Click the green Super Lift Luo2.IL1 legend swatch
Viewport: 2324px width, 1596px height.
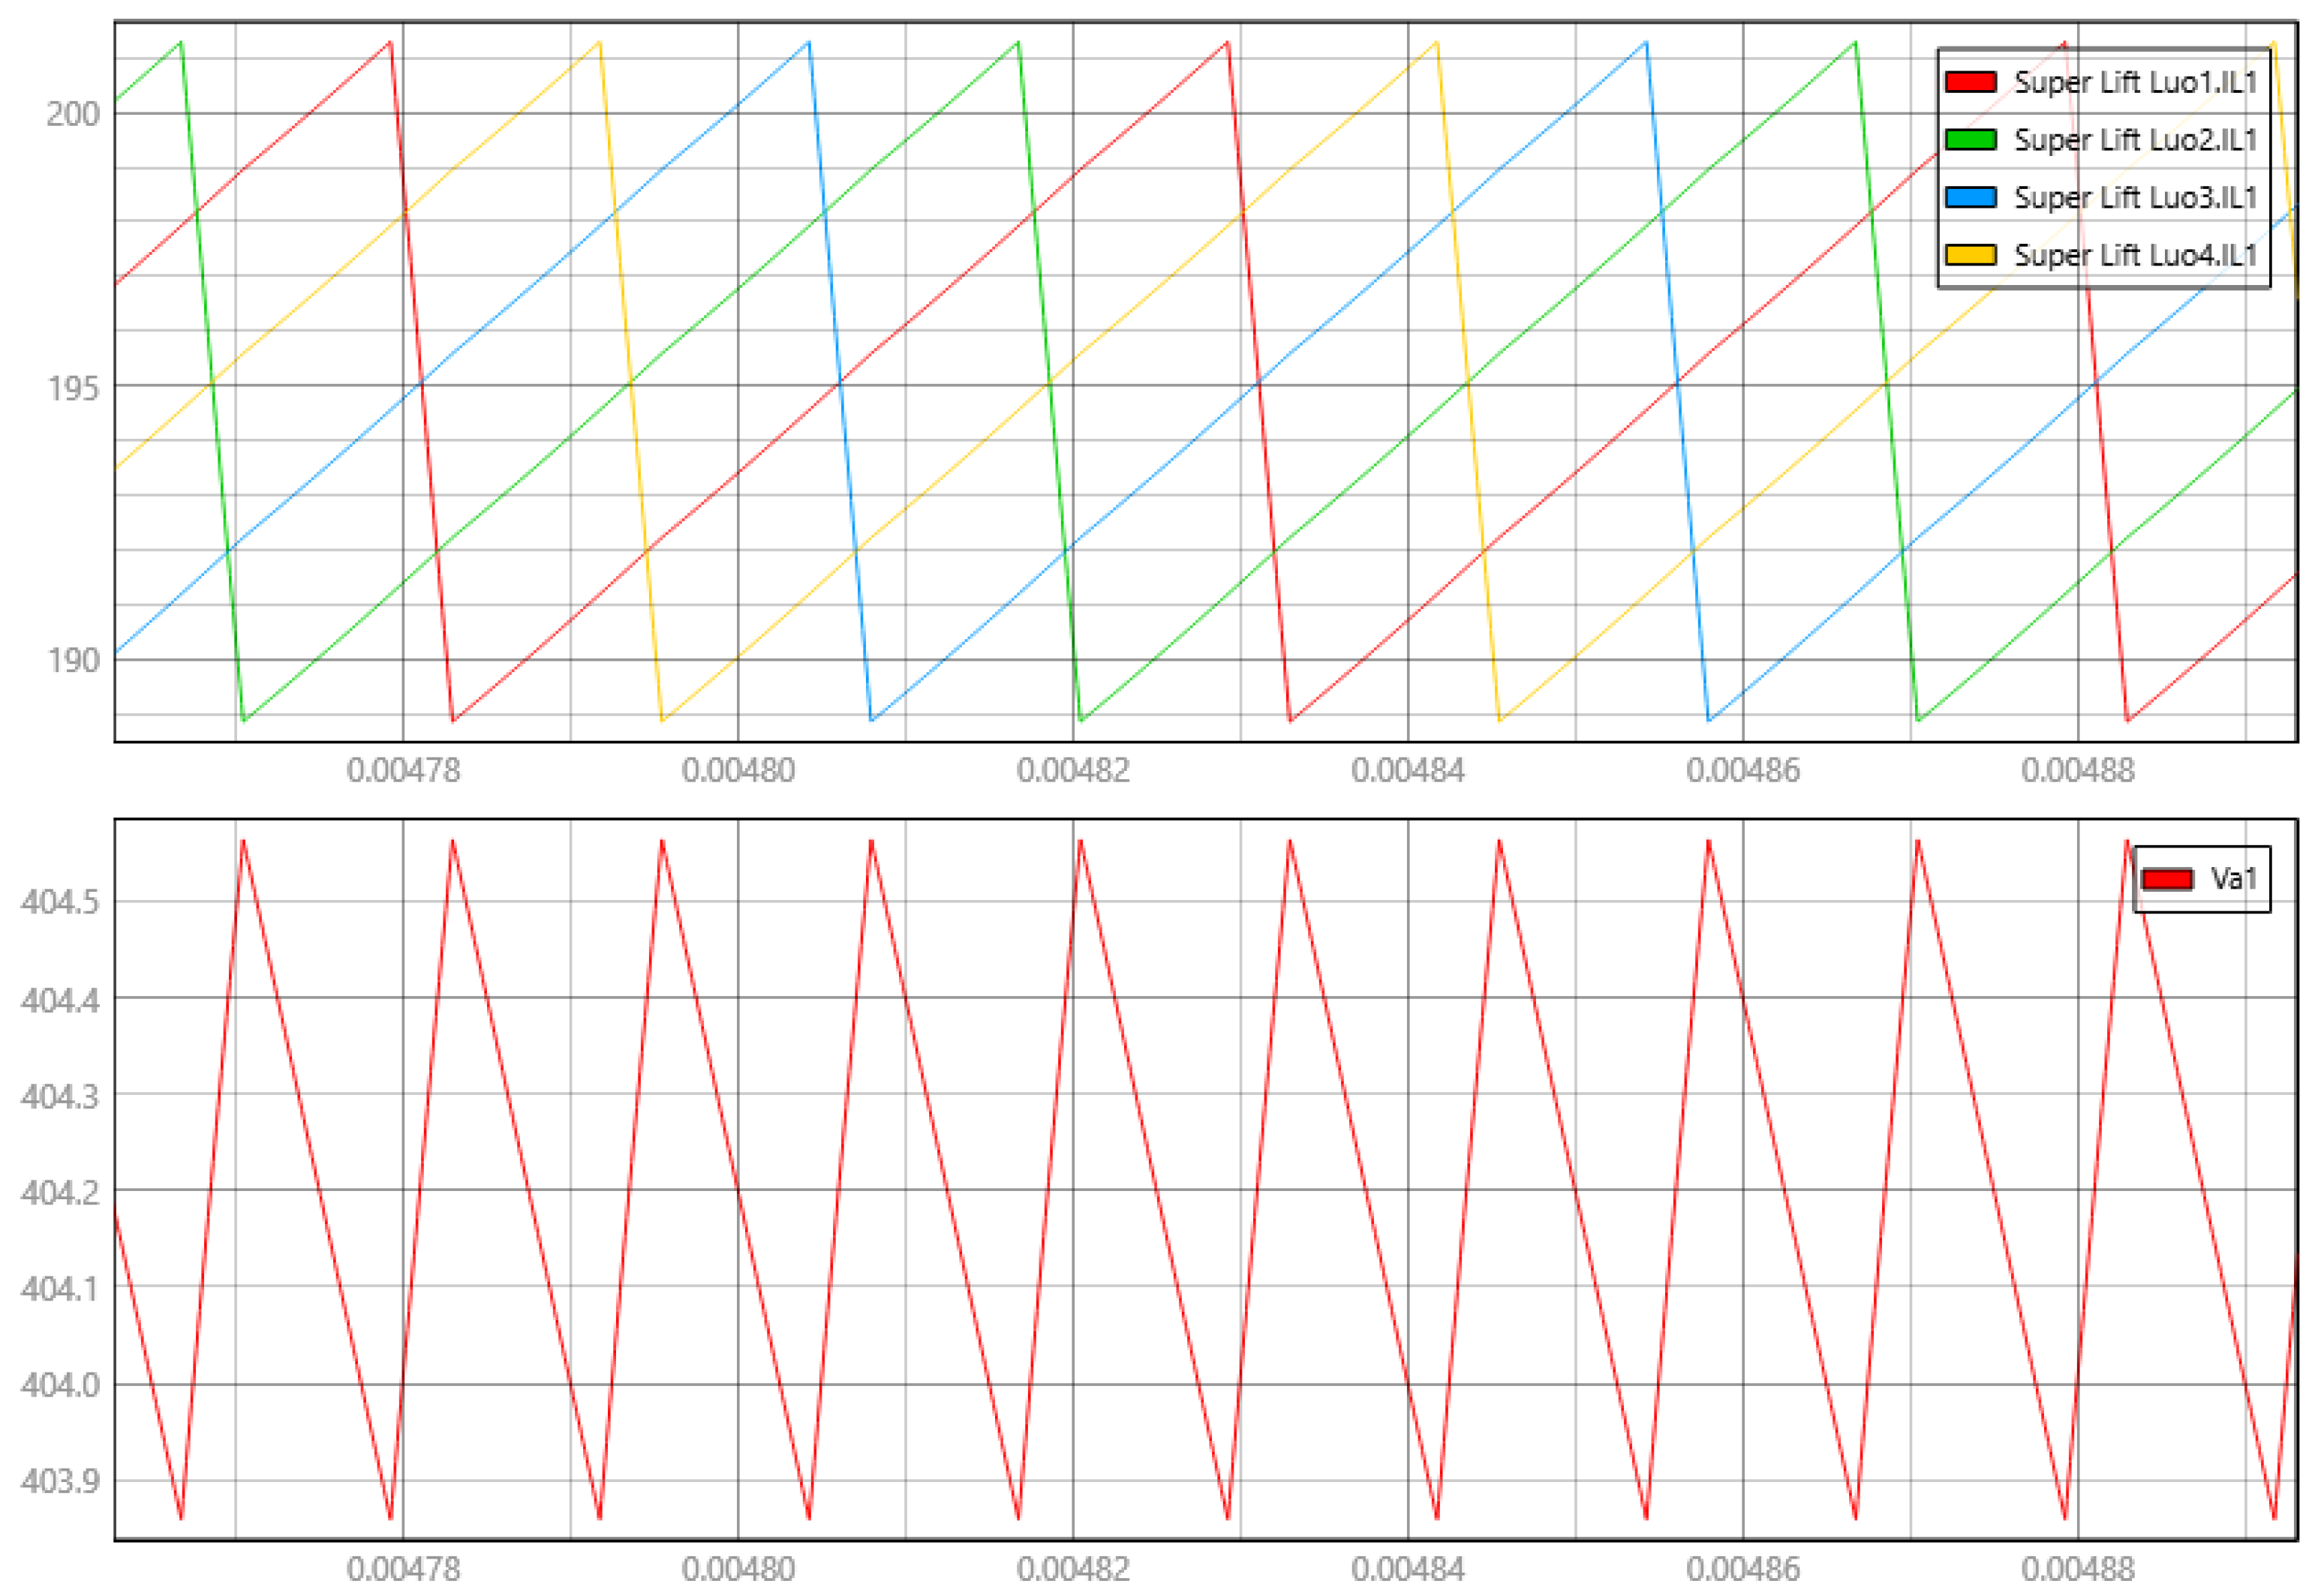tap(1970, 139)
